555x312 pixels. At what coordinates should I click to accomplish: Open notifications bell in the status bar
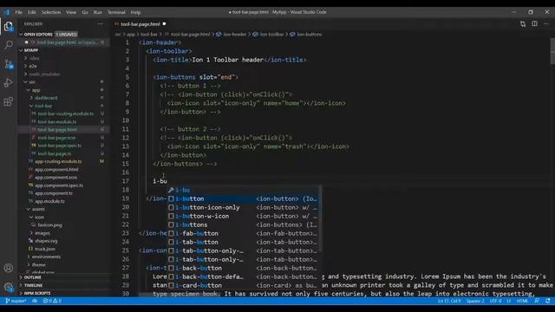(548, 301)
